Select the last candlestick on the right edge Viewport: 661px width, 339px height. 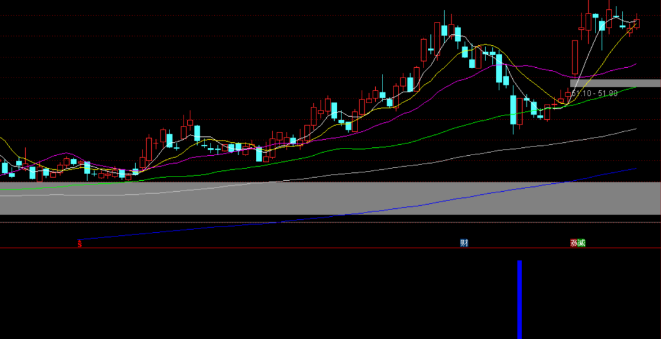pyautogui.click(x=637, y=23)
